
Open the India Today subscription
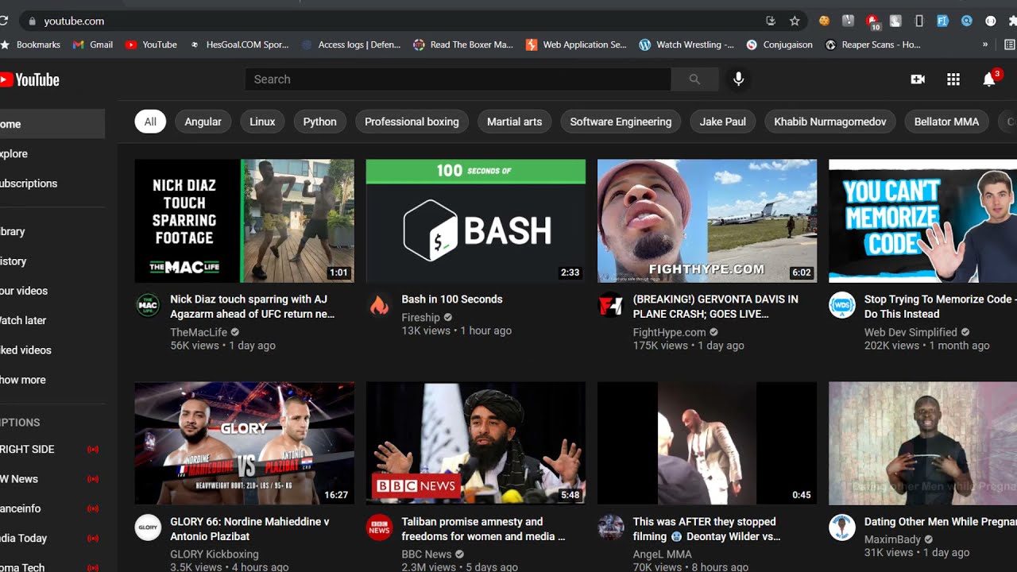tap(52, 538)
